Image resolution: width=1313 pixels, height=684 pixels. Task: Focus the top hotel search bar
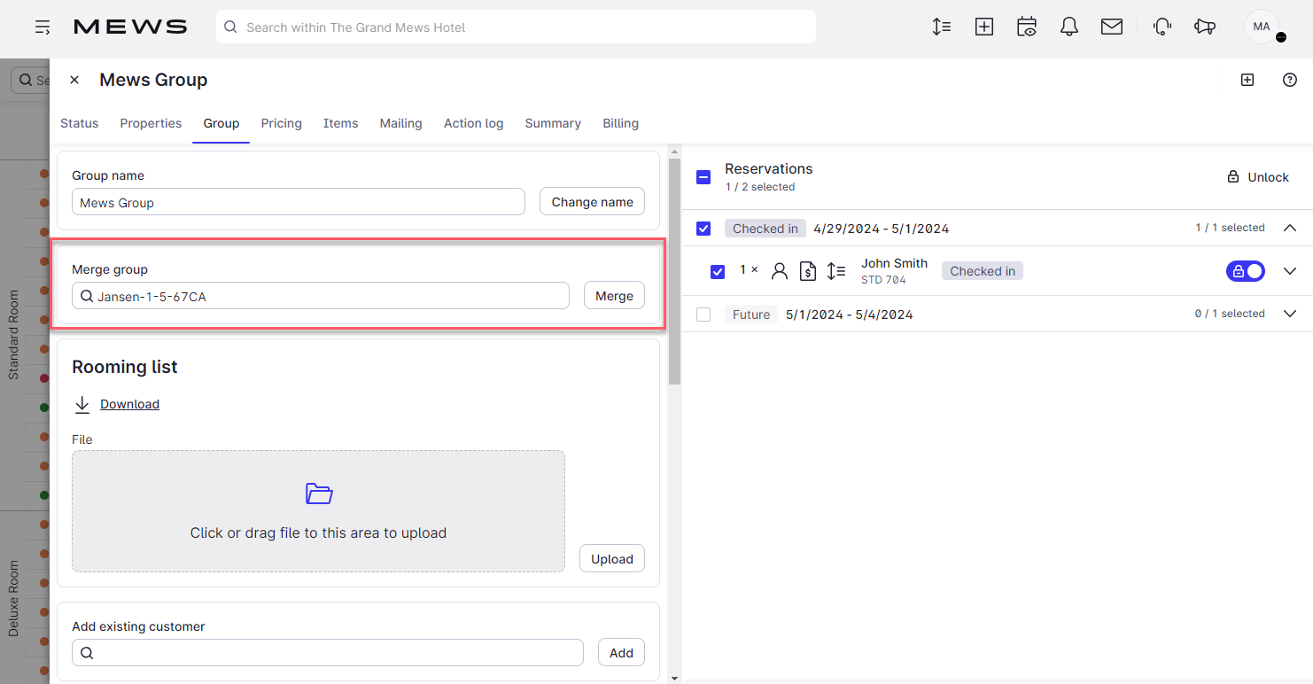(516, 27)
